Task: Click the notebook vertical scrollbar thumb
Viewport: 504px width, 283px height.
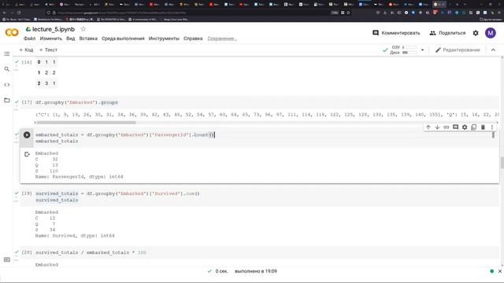Action: pos(502,163)
